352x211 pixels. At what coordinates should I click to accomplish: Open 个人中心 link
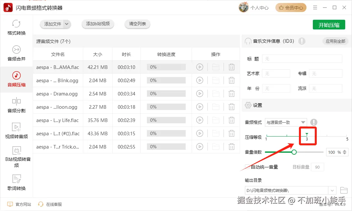[259, 8]
